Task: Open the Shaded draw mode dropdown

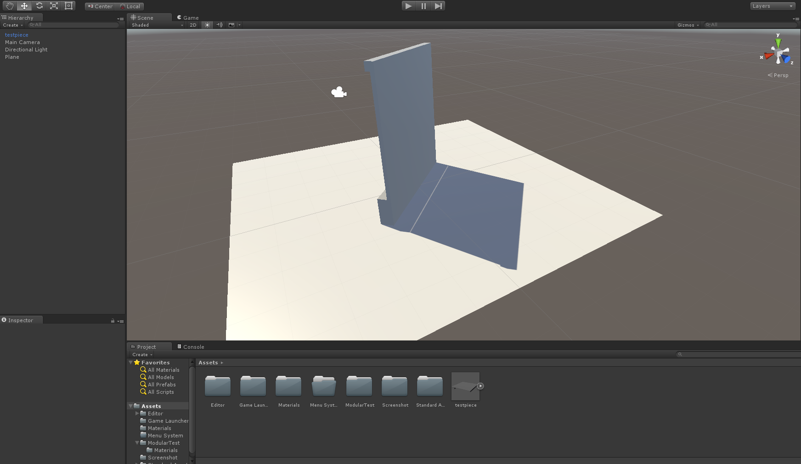Action: tap(157, 25)
